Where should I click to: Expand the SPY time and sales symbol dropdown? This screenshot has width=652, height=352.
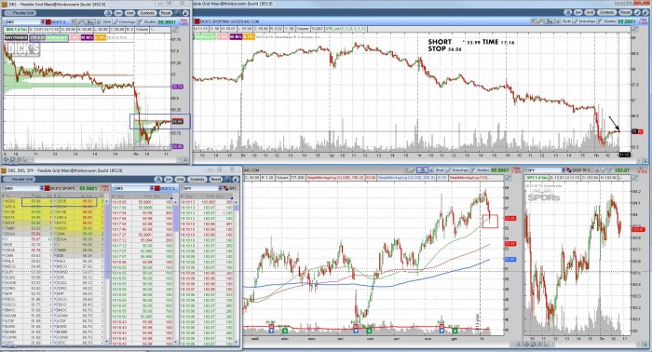(221, 188)
